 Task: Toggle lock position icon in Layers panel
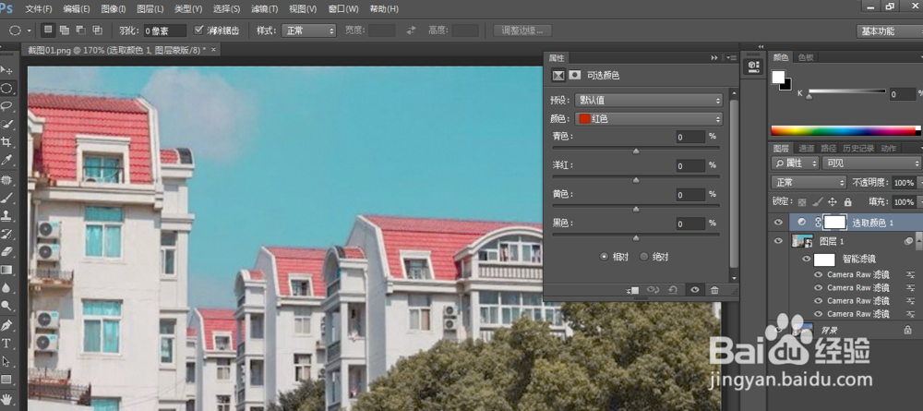click(833, 201)
